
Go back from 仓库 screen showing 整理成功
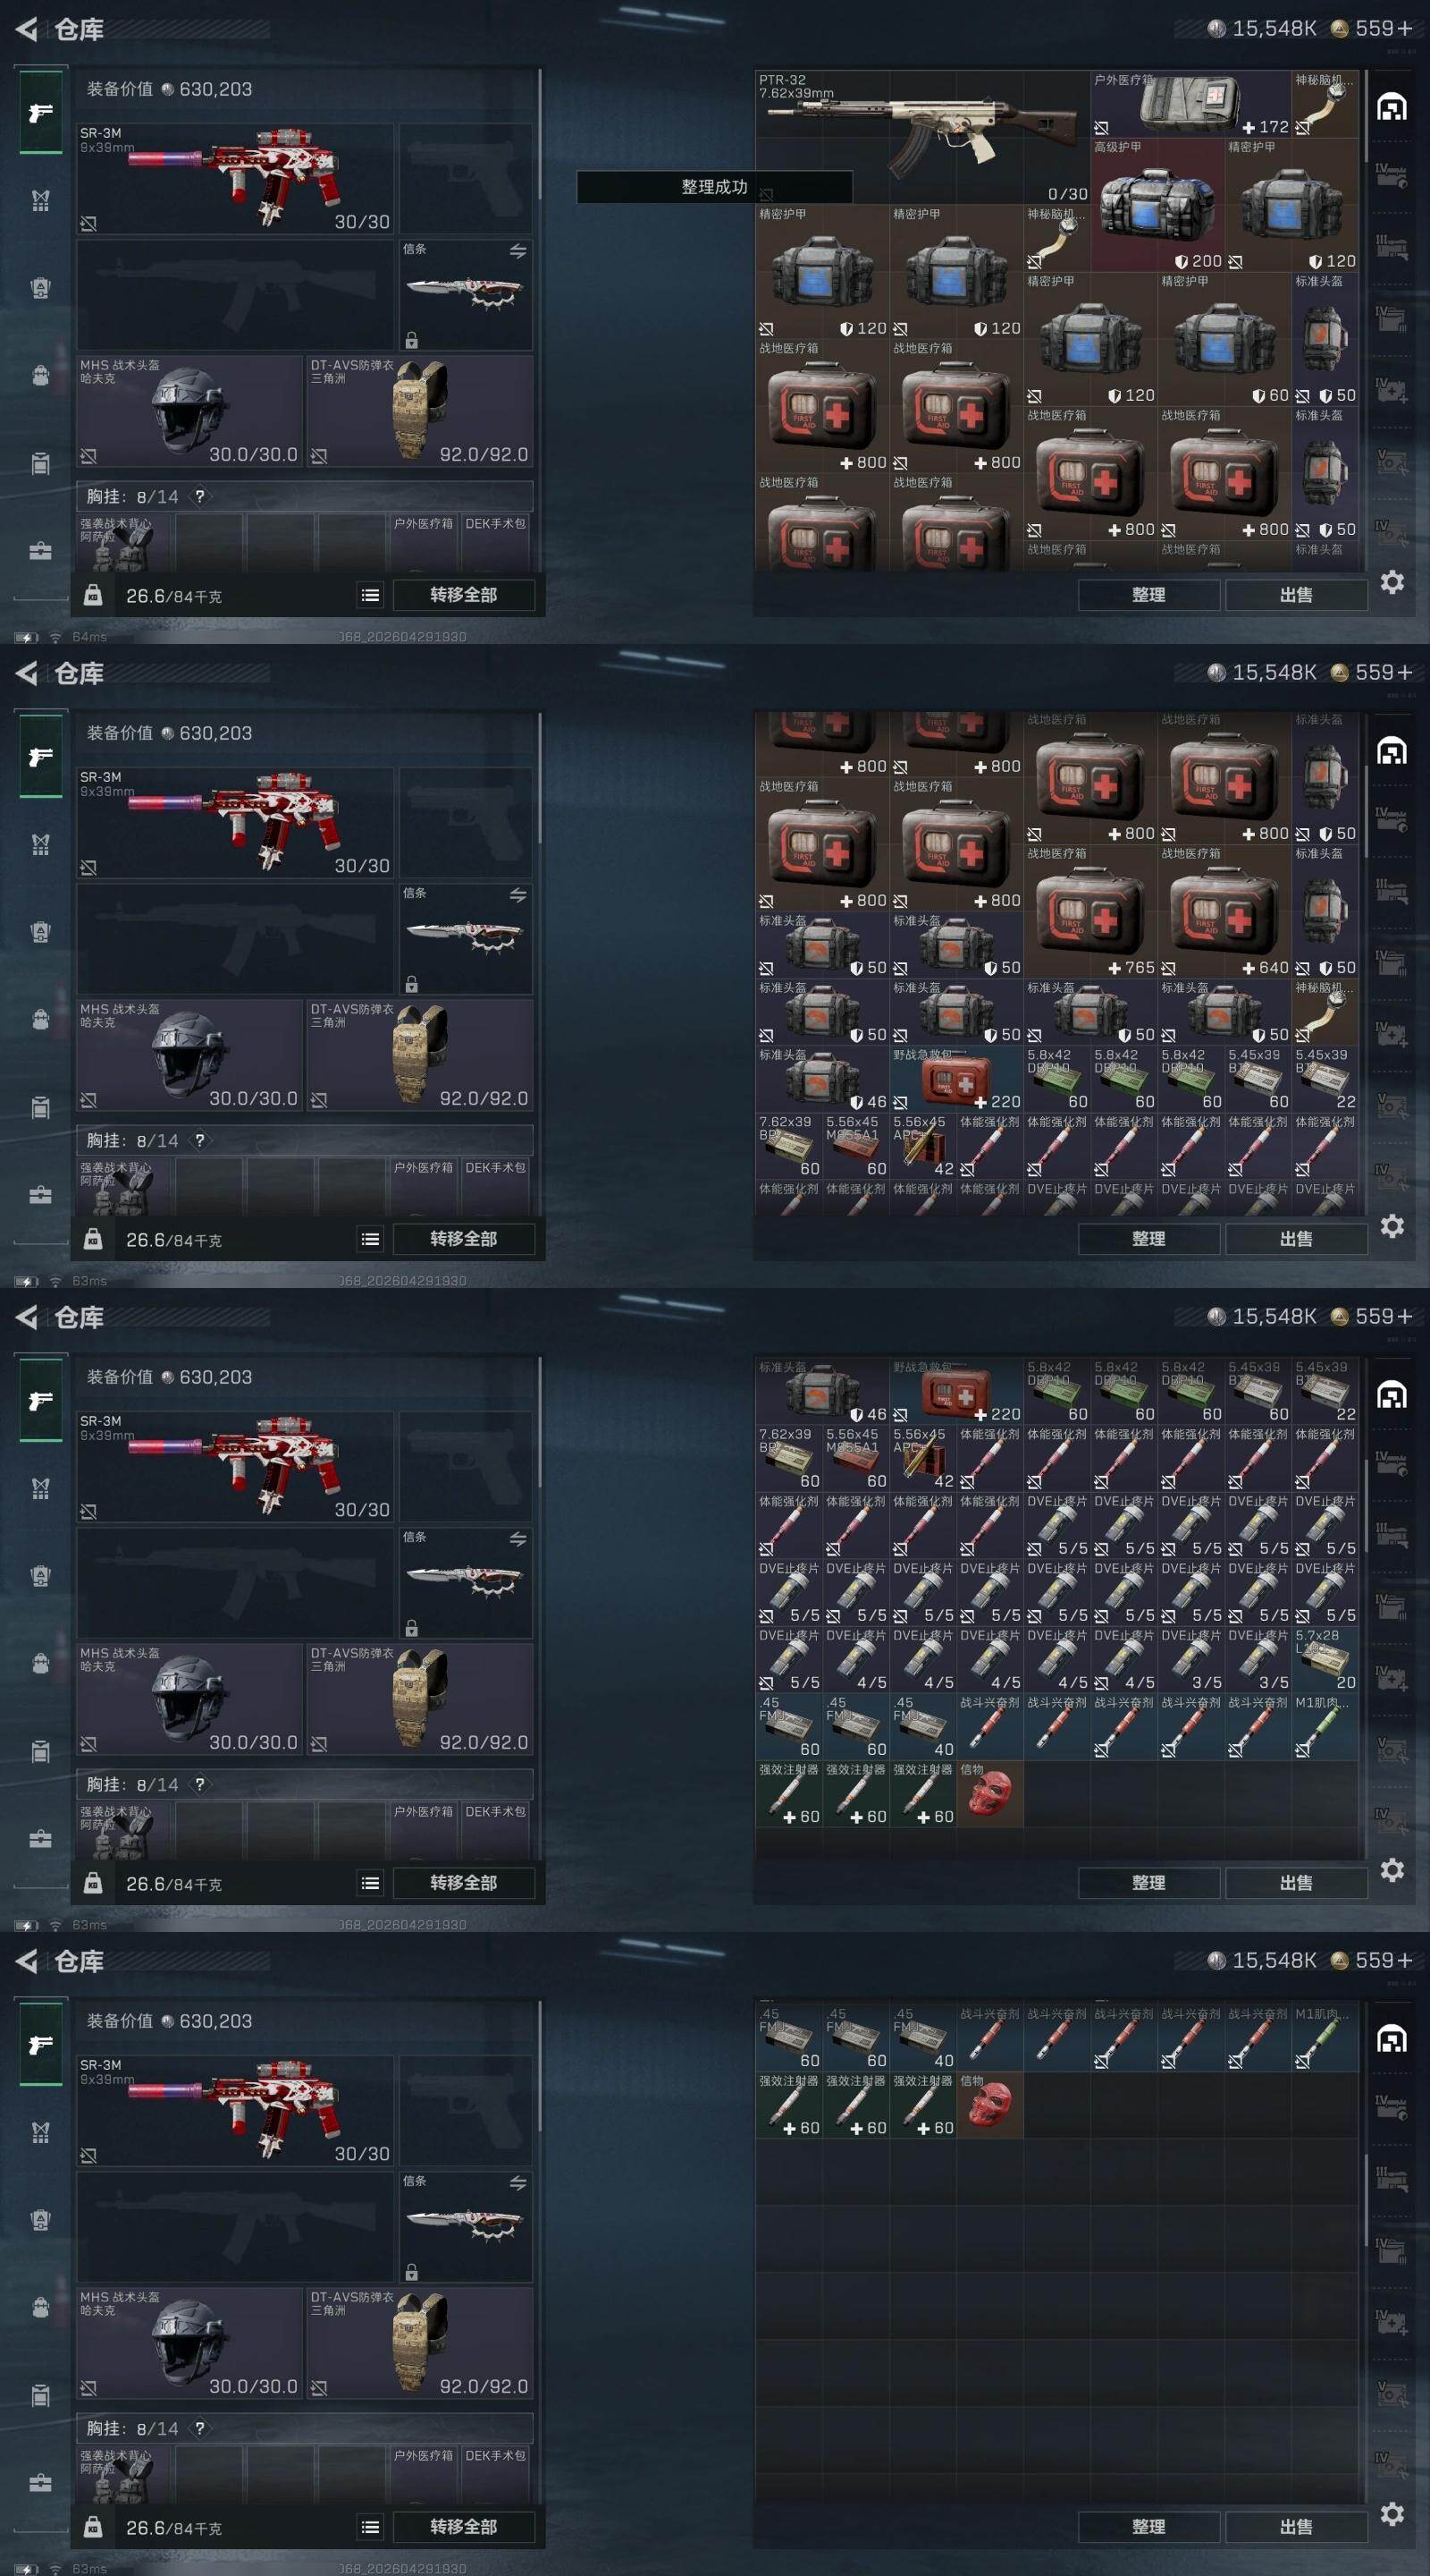(27, 30)
